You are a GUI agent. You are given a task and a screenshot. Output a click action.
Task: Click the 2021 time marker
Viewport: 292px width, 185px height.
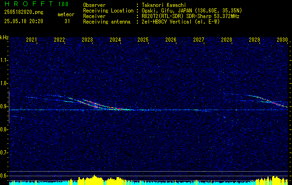pyautogui.click(x=32, y=40)
